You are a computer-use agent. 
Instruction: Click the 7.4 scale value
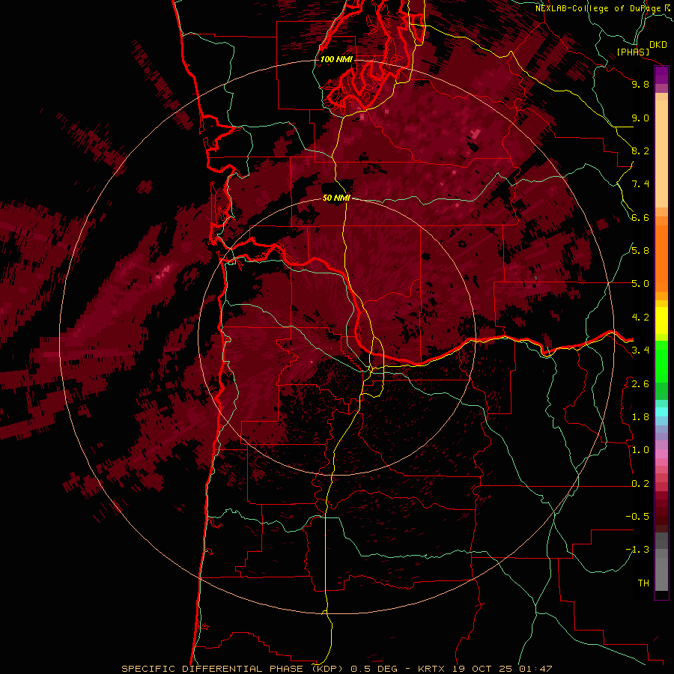[x=640, y=184]
